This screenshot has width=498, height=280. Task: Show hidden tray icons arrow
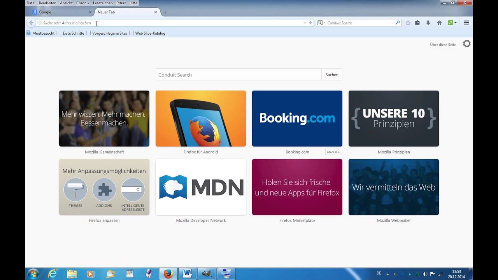coord(387,274)
